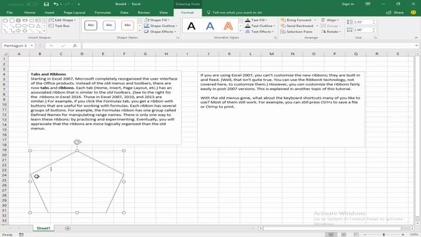
Task: Choose the black A WordArt style
Action: point(191,26)
